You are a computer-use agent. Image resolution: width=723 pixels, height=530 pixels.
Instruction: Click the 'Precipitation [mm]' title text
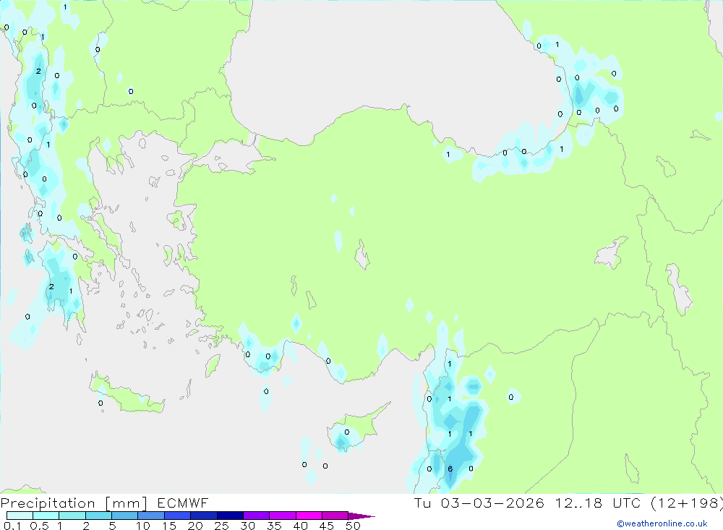coord(74,503)
